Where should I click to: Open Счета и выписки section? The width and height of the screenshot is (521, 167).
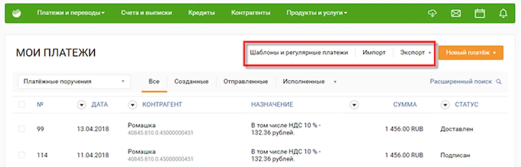pos(146,13)
